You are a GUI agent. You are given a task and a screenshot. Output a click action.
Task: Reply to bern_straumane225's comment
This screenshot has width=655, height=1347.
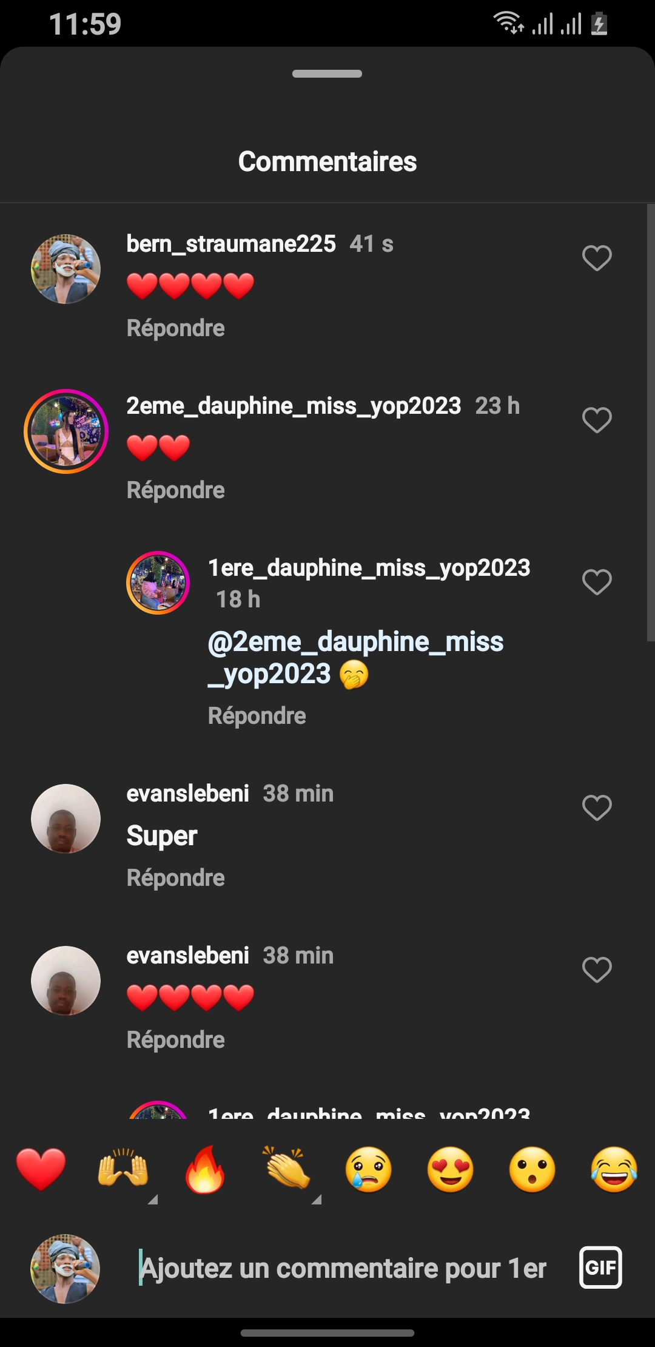coord(176,328)
